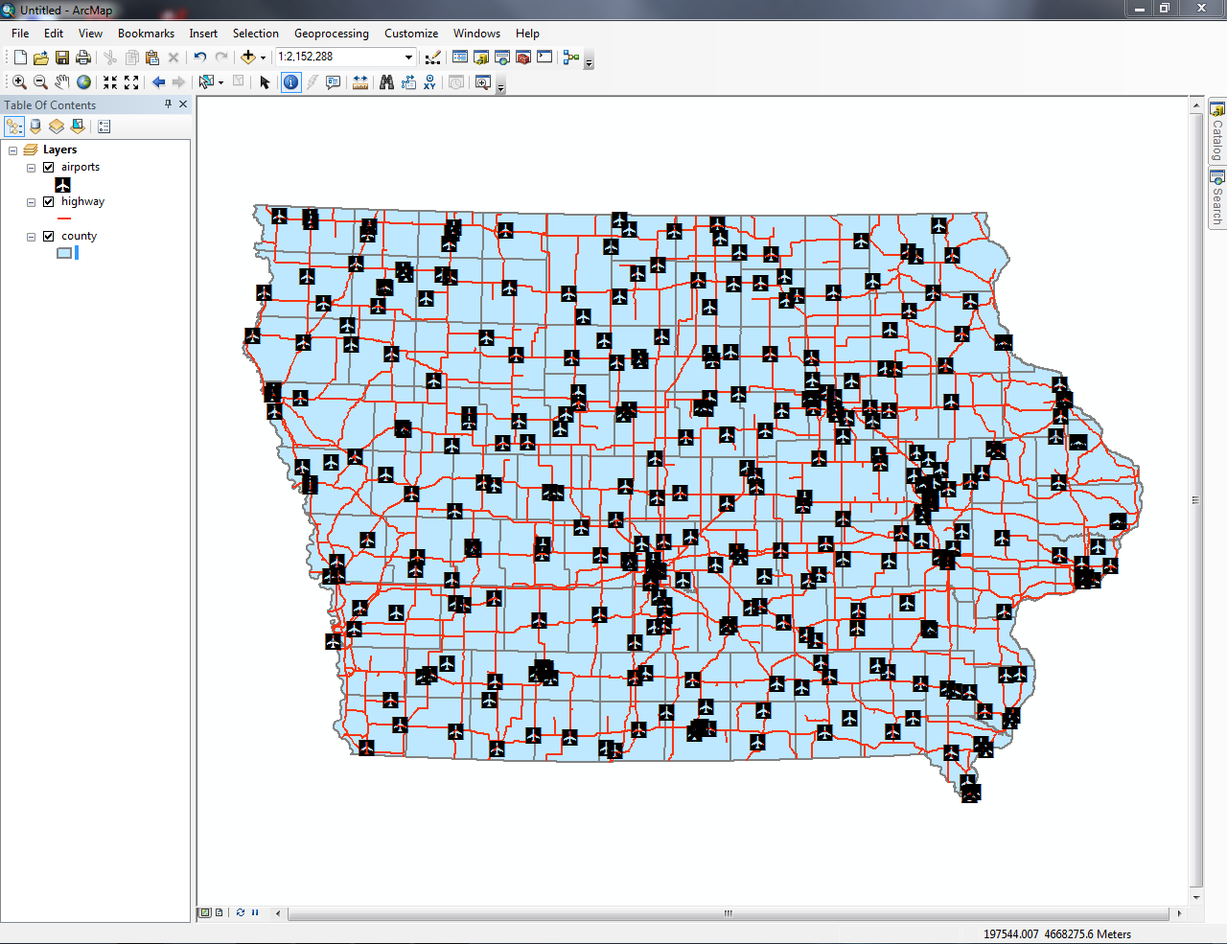The width and height of the screenshot is (1227, 944).
Task: Collapse the Layers group in Table Of Contents
Action: pyautogui.click(x=13, y=149)
